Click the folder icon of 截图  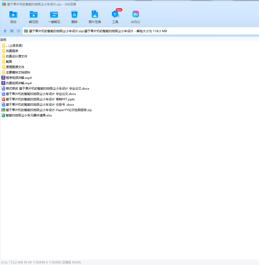pos(3,62)
